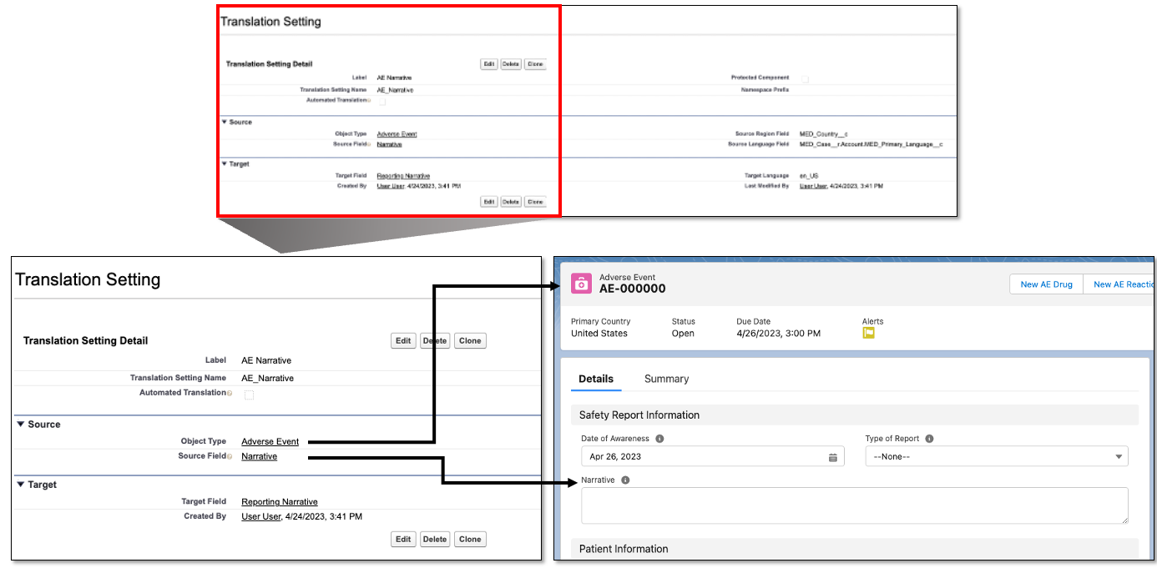The image size is (1157, 568).
Task: Click the info icon next to the Narrative field label
Action: pyautogui.click(x=625, y=480)
